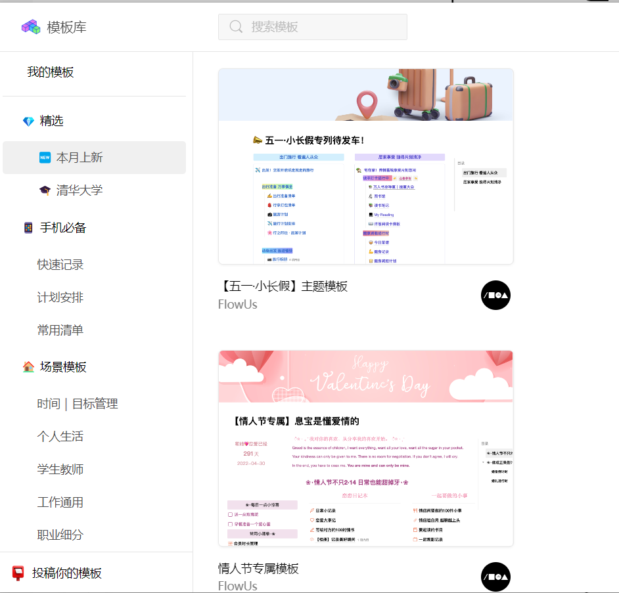Open the 计划安排 subcategory
This screenshot has width=619, height=593.
point(60,297)
